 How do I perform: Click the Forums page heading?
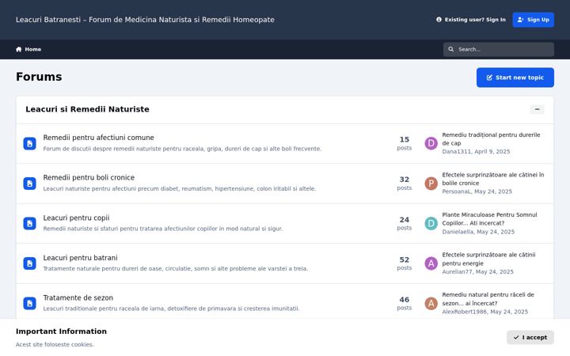pyautogui.click(x=39, y=77)
